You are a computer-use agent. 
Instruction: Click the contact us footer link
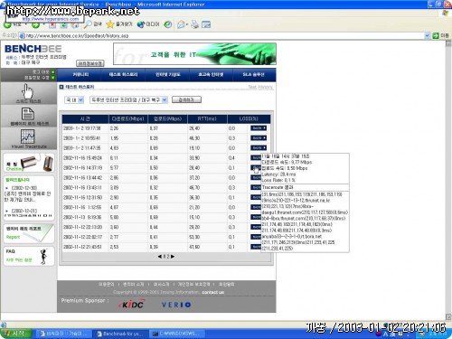coord(213,292)
